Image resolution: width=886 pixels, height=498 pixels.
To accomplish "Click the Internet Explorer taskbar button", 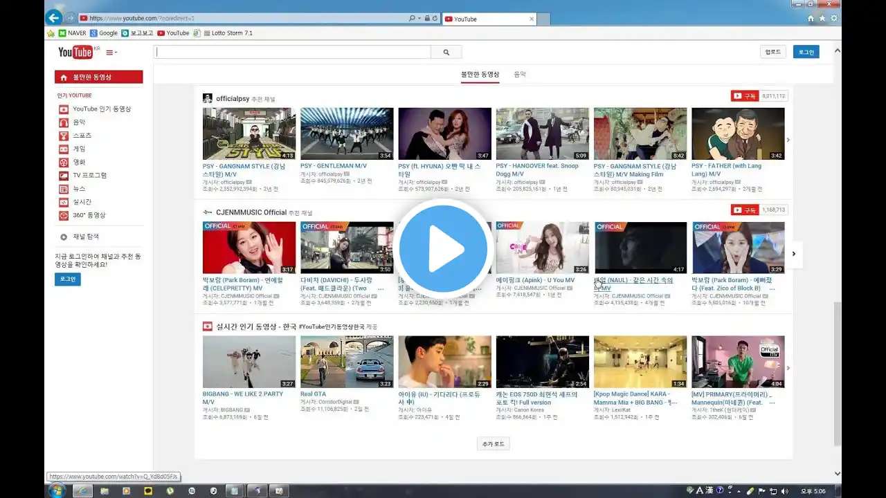I will [x=82, y=490].
